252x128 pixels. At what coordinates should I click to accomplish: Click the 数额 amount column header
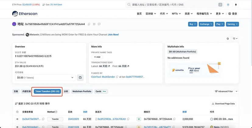point(185,112)
